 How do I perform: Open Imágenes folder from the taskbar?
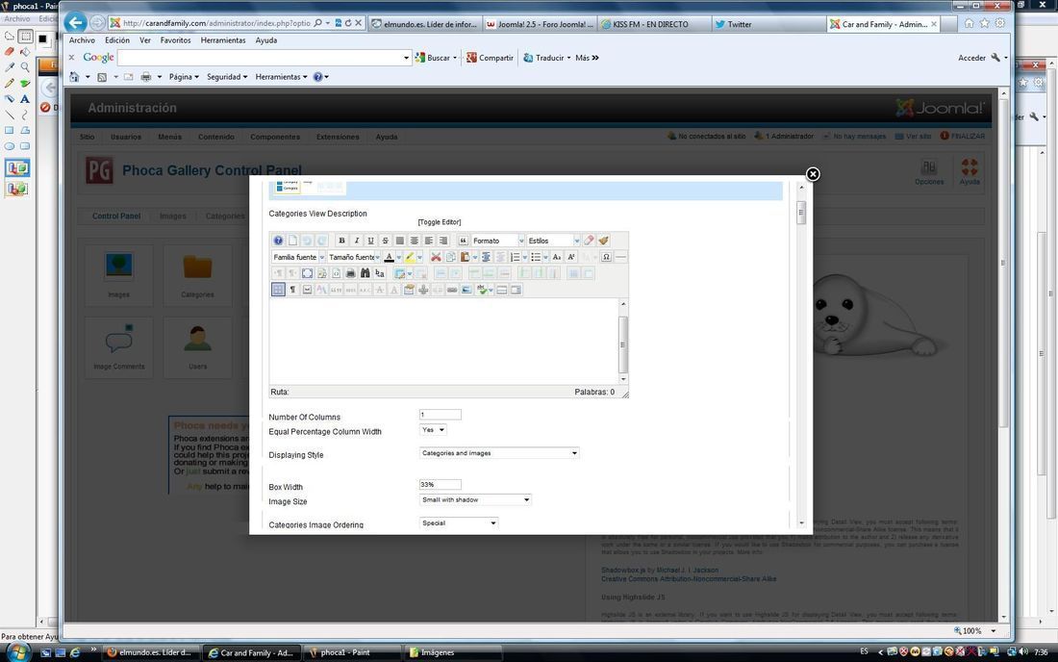pyautogui.click(x=453, y=652)
